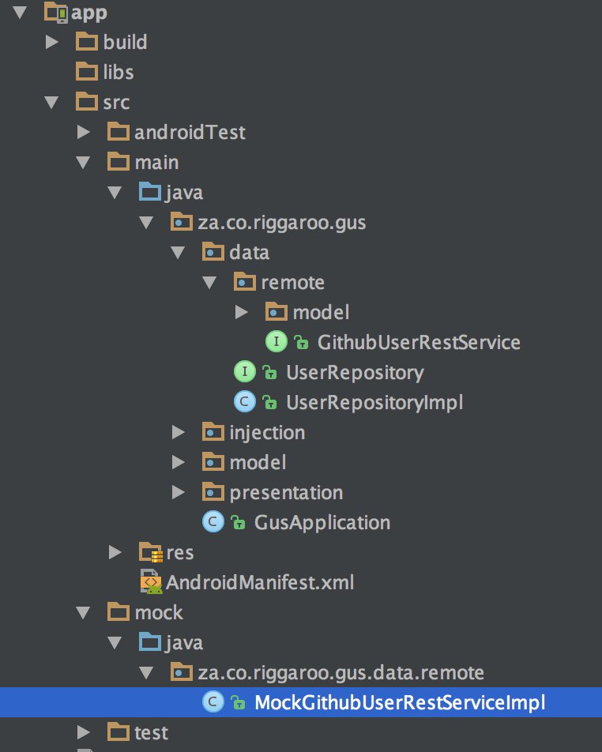The image size is (602, 752).
Task: Select the build folder label
Action: point(125,42)
